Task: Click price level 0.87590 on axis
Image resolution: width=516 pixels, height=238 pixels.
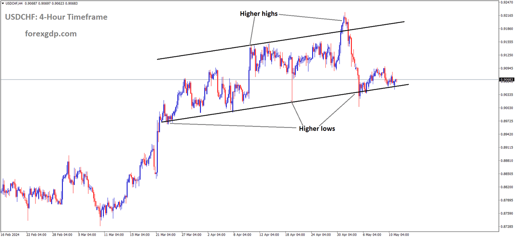Action: click(507, 214)
